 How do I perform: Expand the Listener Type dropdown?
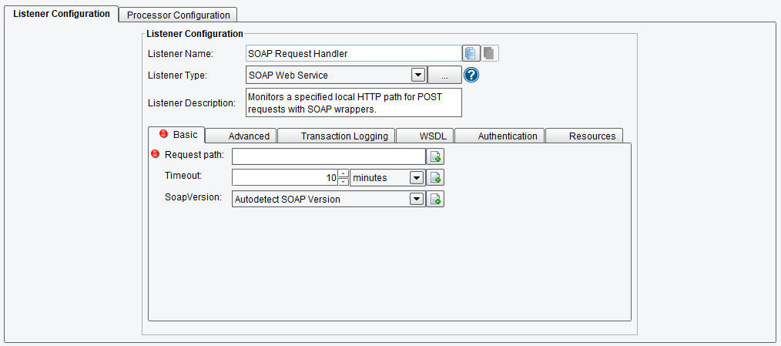pos(417,75)
